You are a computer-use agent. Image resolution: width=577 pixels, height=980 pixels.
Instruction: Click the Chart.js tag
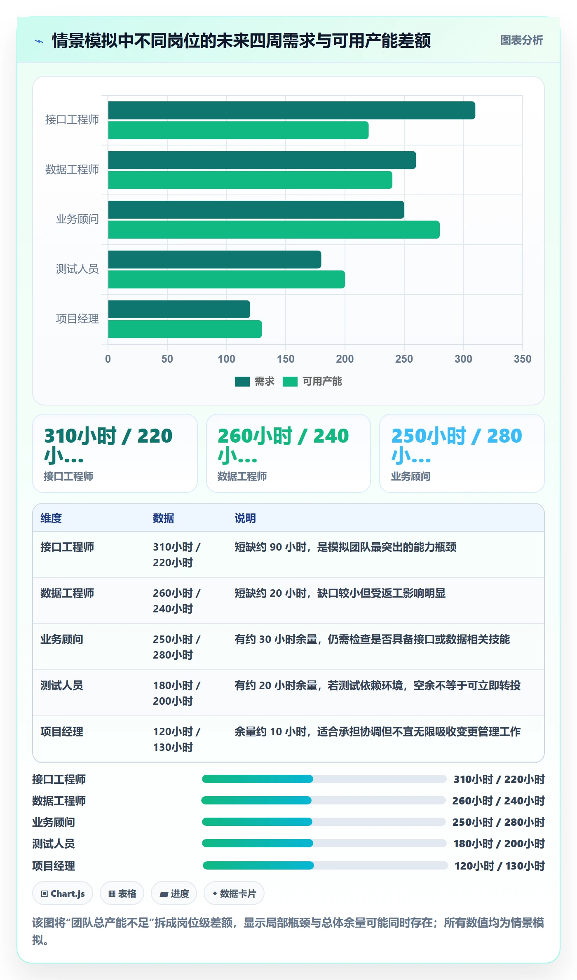[63, 893]
